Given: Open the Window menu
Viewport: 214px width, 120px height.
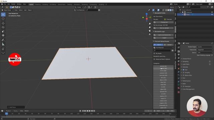Looking at the screenshot, I should (19, 4).
